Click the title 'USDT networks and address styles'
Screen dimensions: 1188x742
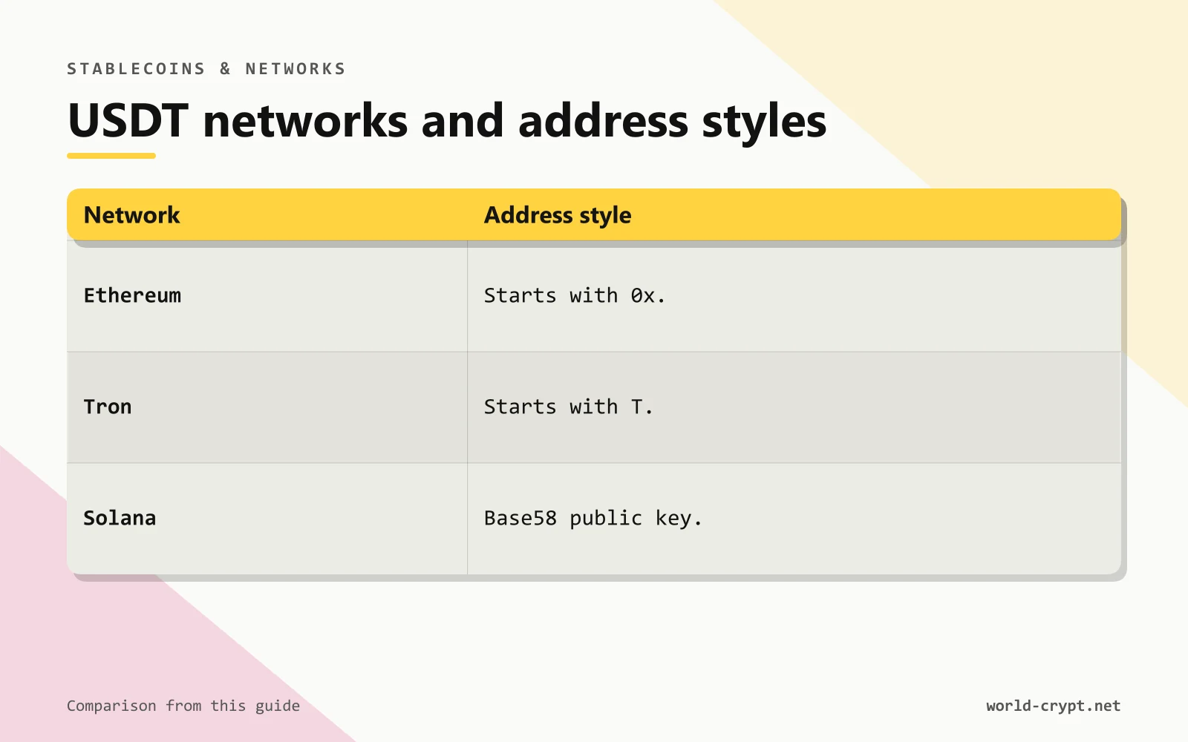click(x=447, y=121)
